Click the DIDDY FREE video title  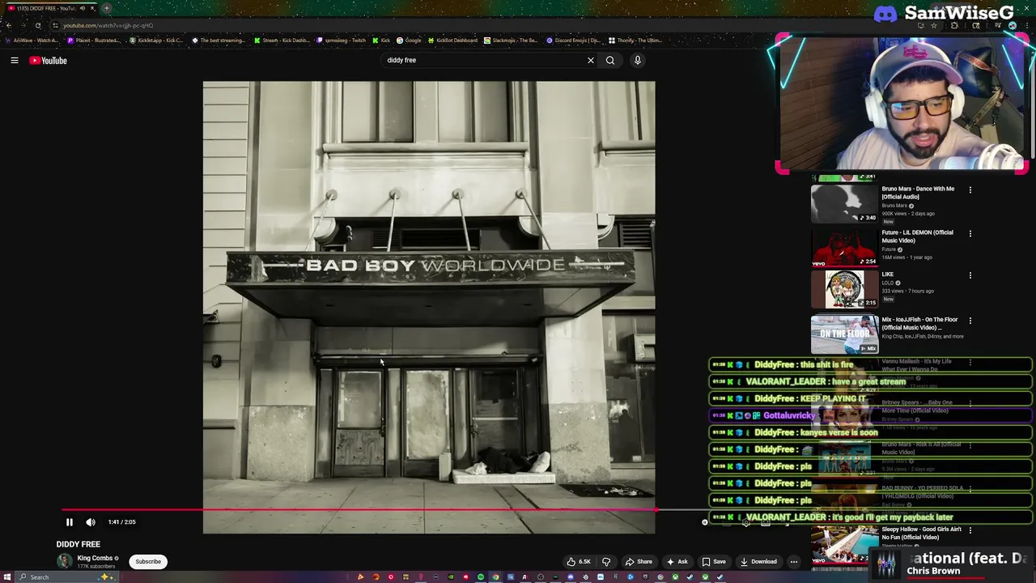[x=79, y=544]
